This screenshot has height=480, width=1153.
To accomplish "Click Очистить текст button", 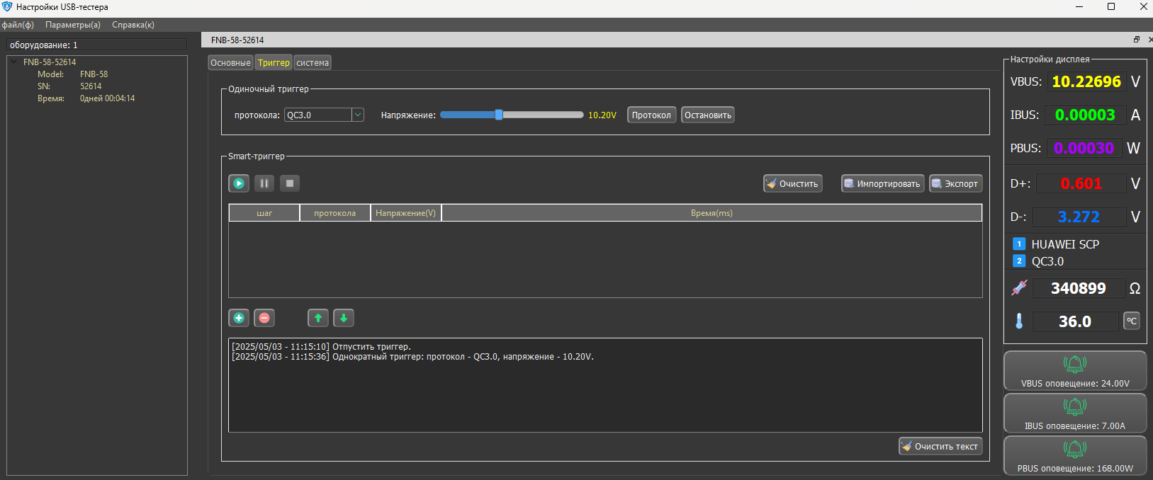I will (940, 446).
